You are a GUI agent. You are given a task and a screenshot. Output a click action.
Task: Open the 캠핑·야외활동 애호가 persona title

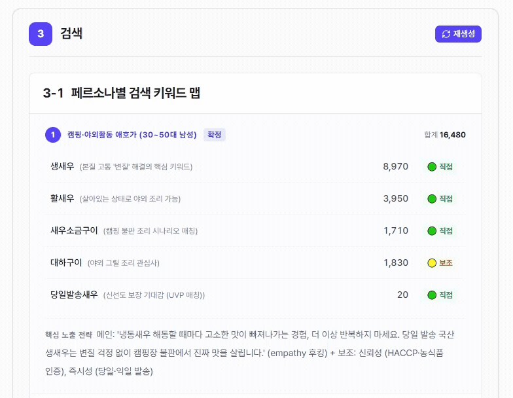[x=132, y=135]
